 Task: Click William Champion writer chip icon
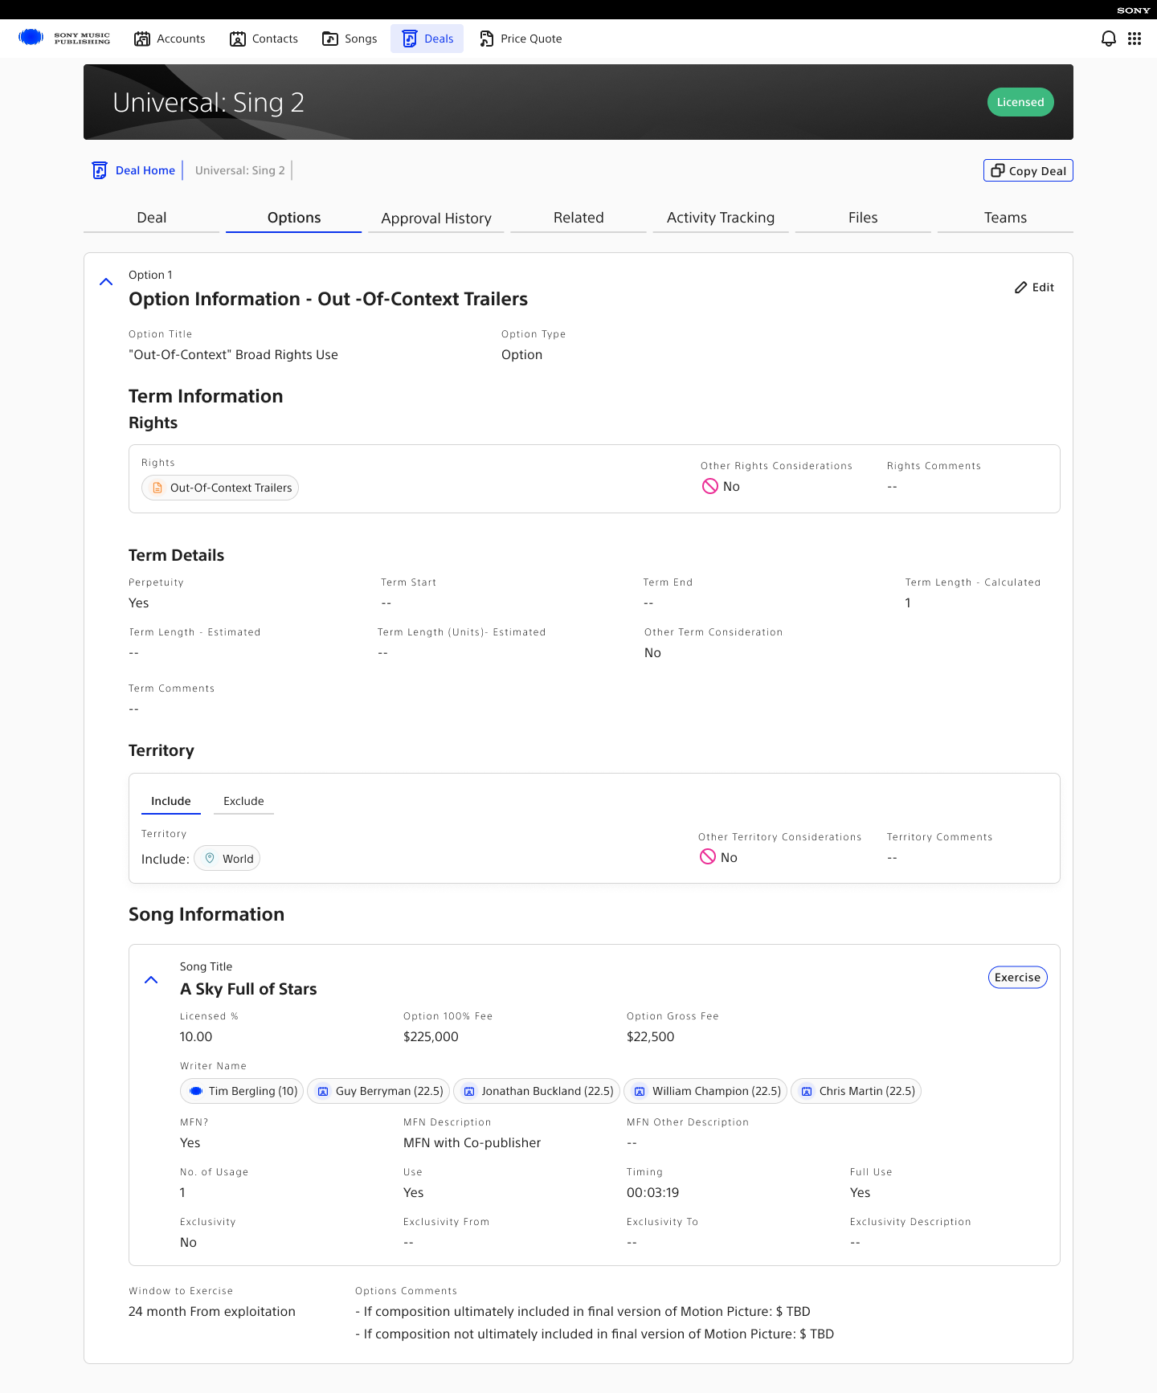[640, 1091]
